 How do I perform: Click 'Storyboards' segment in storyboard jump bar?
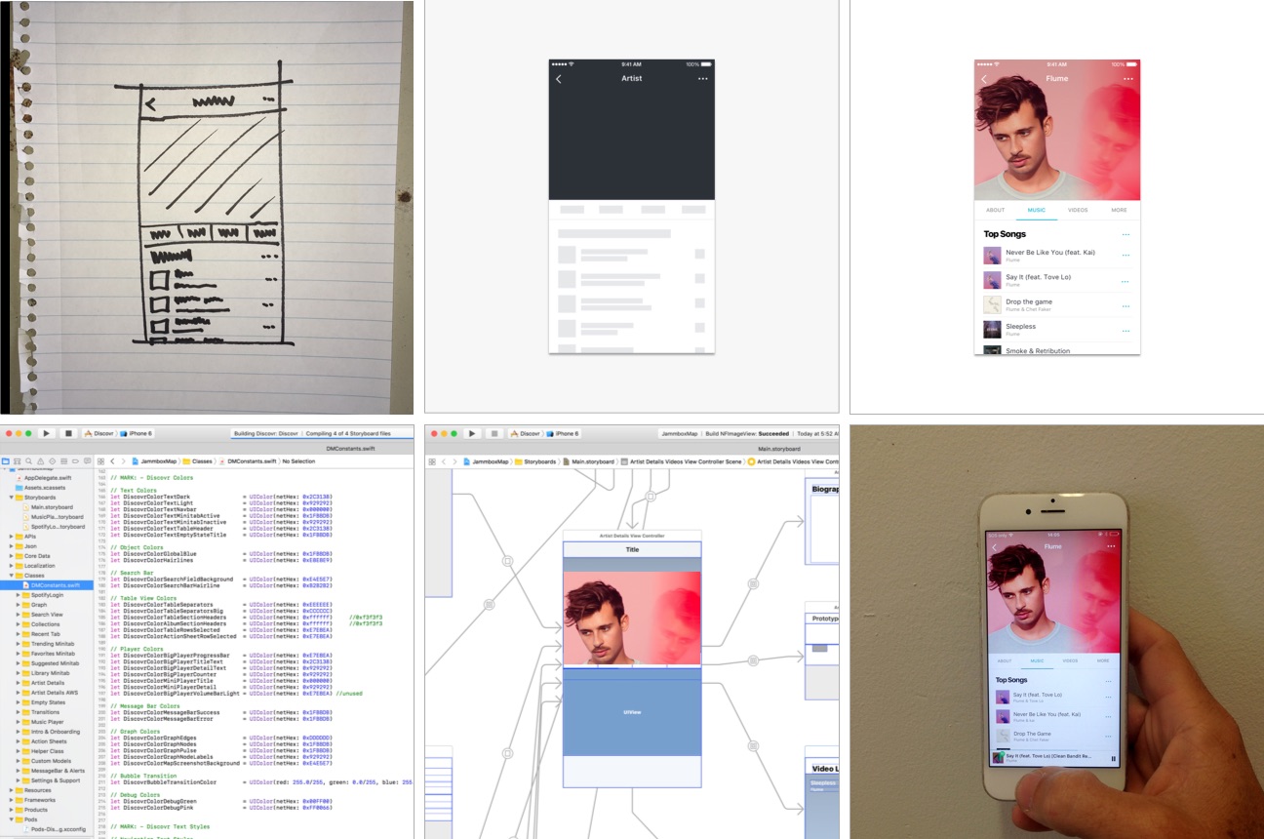pyautogui.click(x=534, y=460)
